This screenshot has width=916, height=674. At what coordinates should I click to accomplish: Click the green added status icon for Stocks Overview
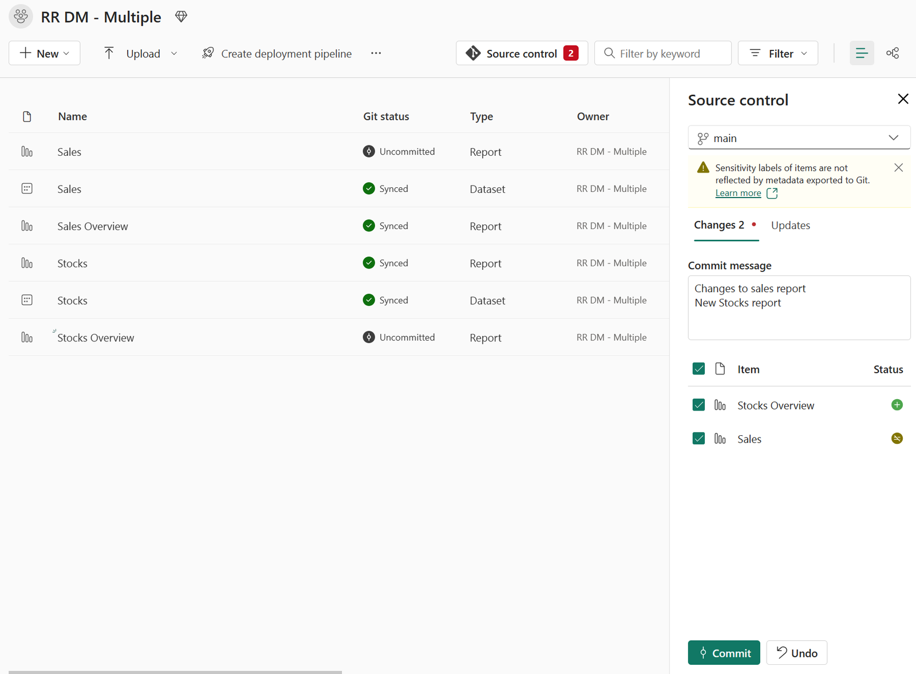[x=897, y=405]
